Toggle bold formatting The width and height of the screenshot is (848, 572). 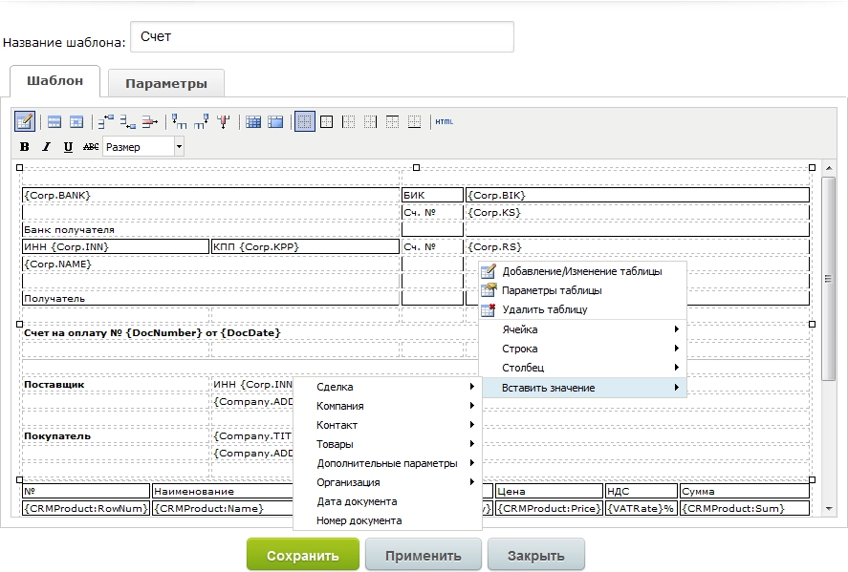point(25,147)
